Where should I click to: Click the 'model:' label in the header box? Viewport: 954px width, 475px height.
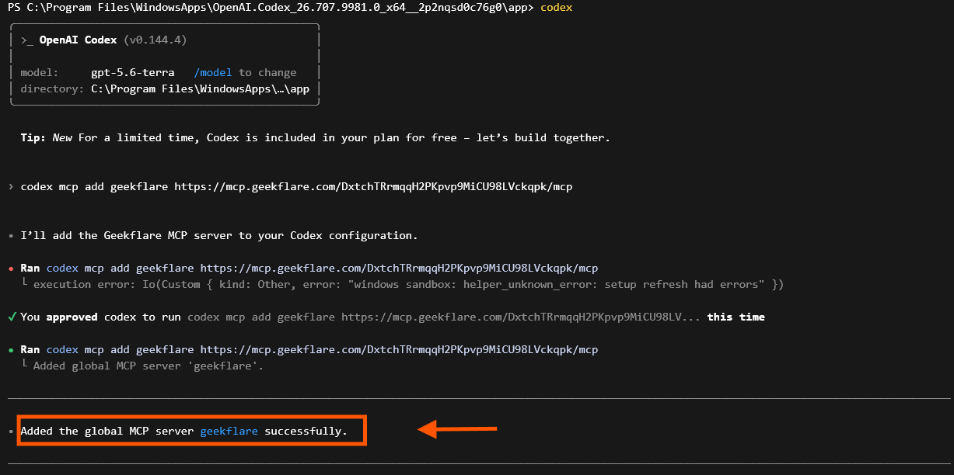[40, 72]
